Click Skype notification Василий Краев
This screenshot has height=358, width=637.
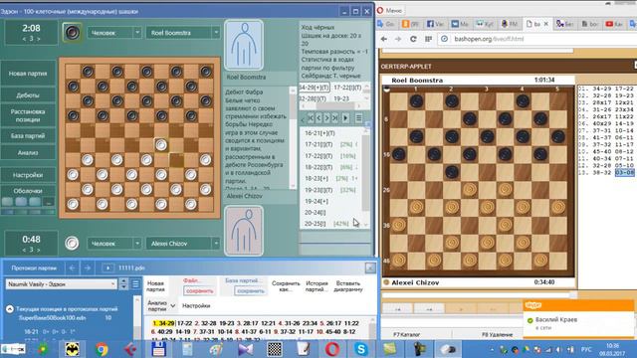pos(556,319)
